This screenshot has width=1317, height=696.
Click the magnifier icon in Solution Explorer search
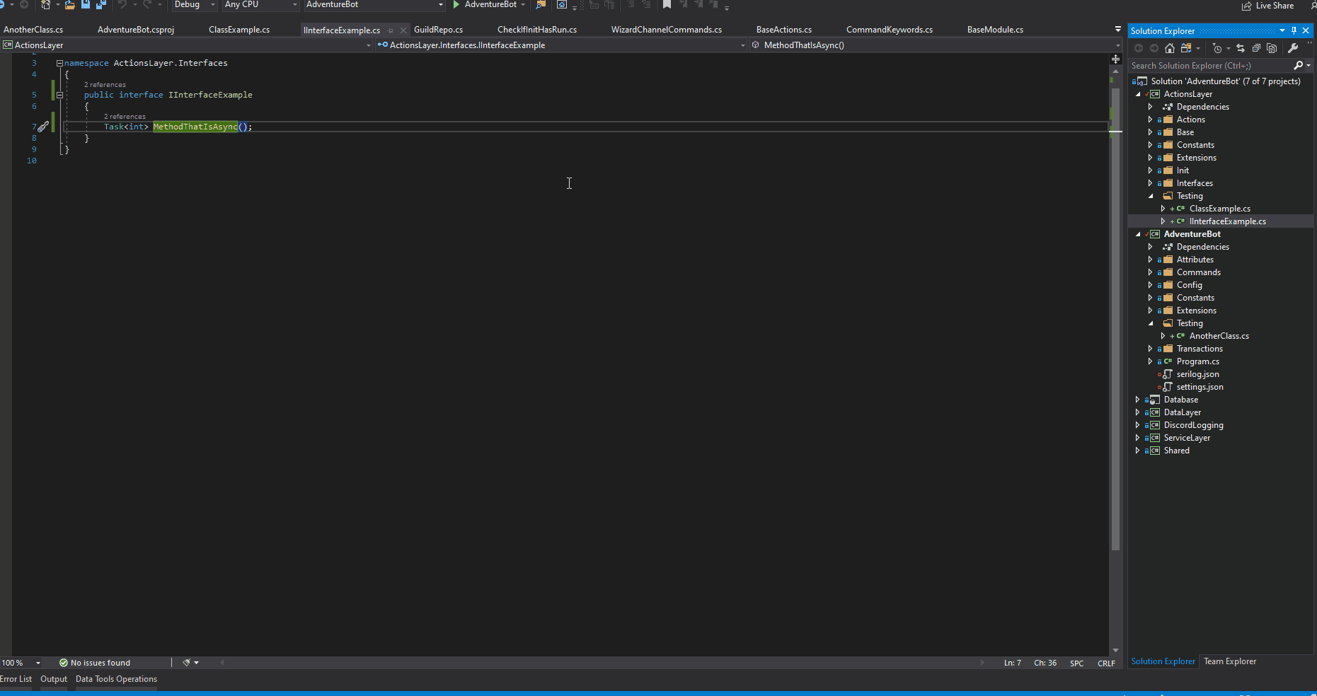[1298, 65]
